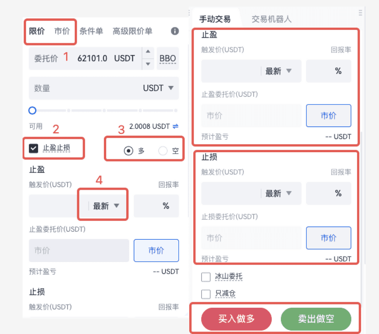Select the 空 radio button
This screenshot has height=334, width=379.
click(163, 151)
